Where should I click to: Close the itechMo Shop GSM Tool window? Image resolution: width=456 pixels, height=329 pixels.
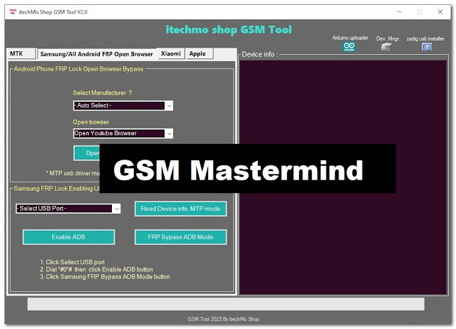pyautogui.click(x=440, y=12)
